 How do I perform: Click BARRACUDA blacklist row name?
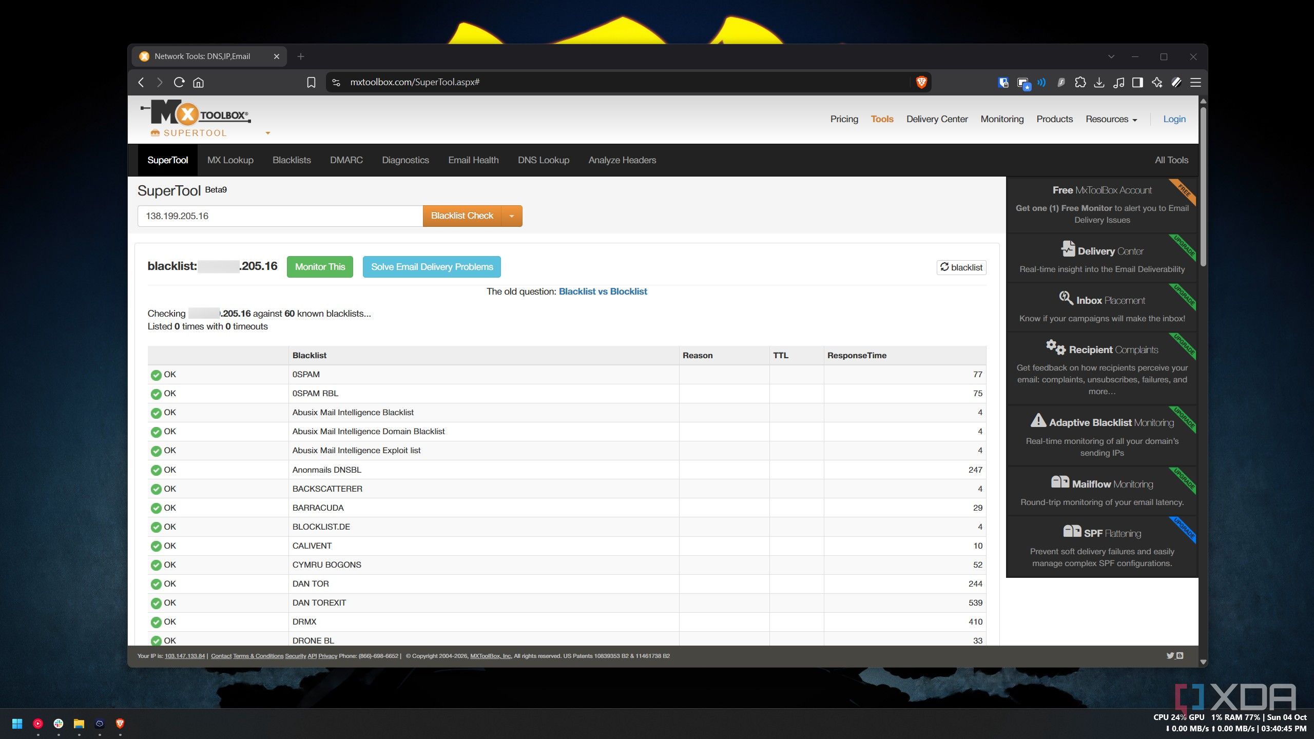point(318,508)
